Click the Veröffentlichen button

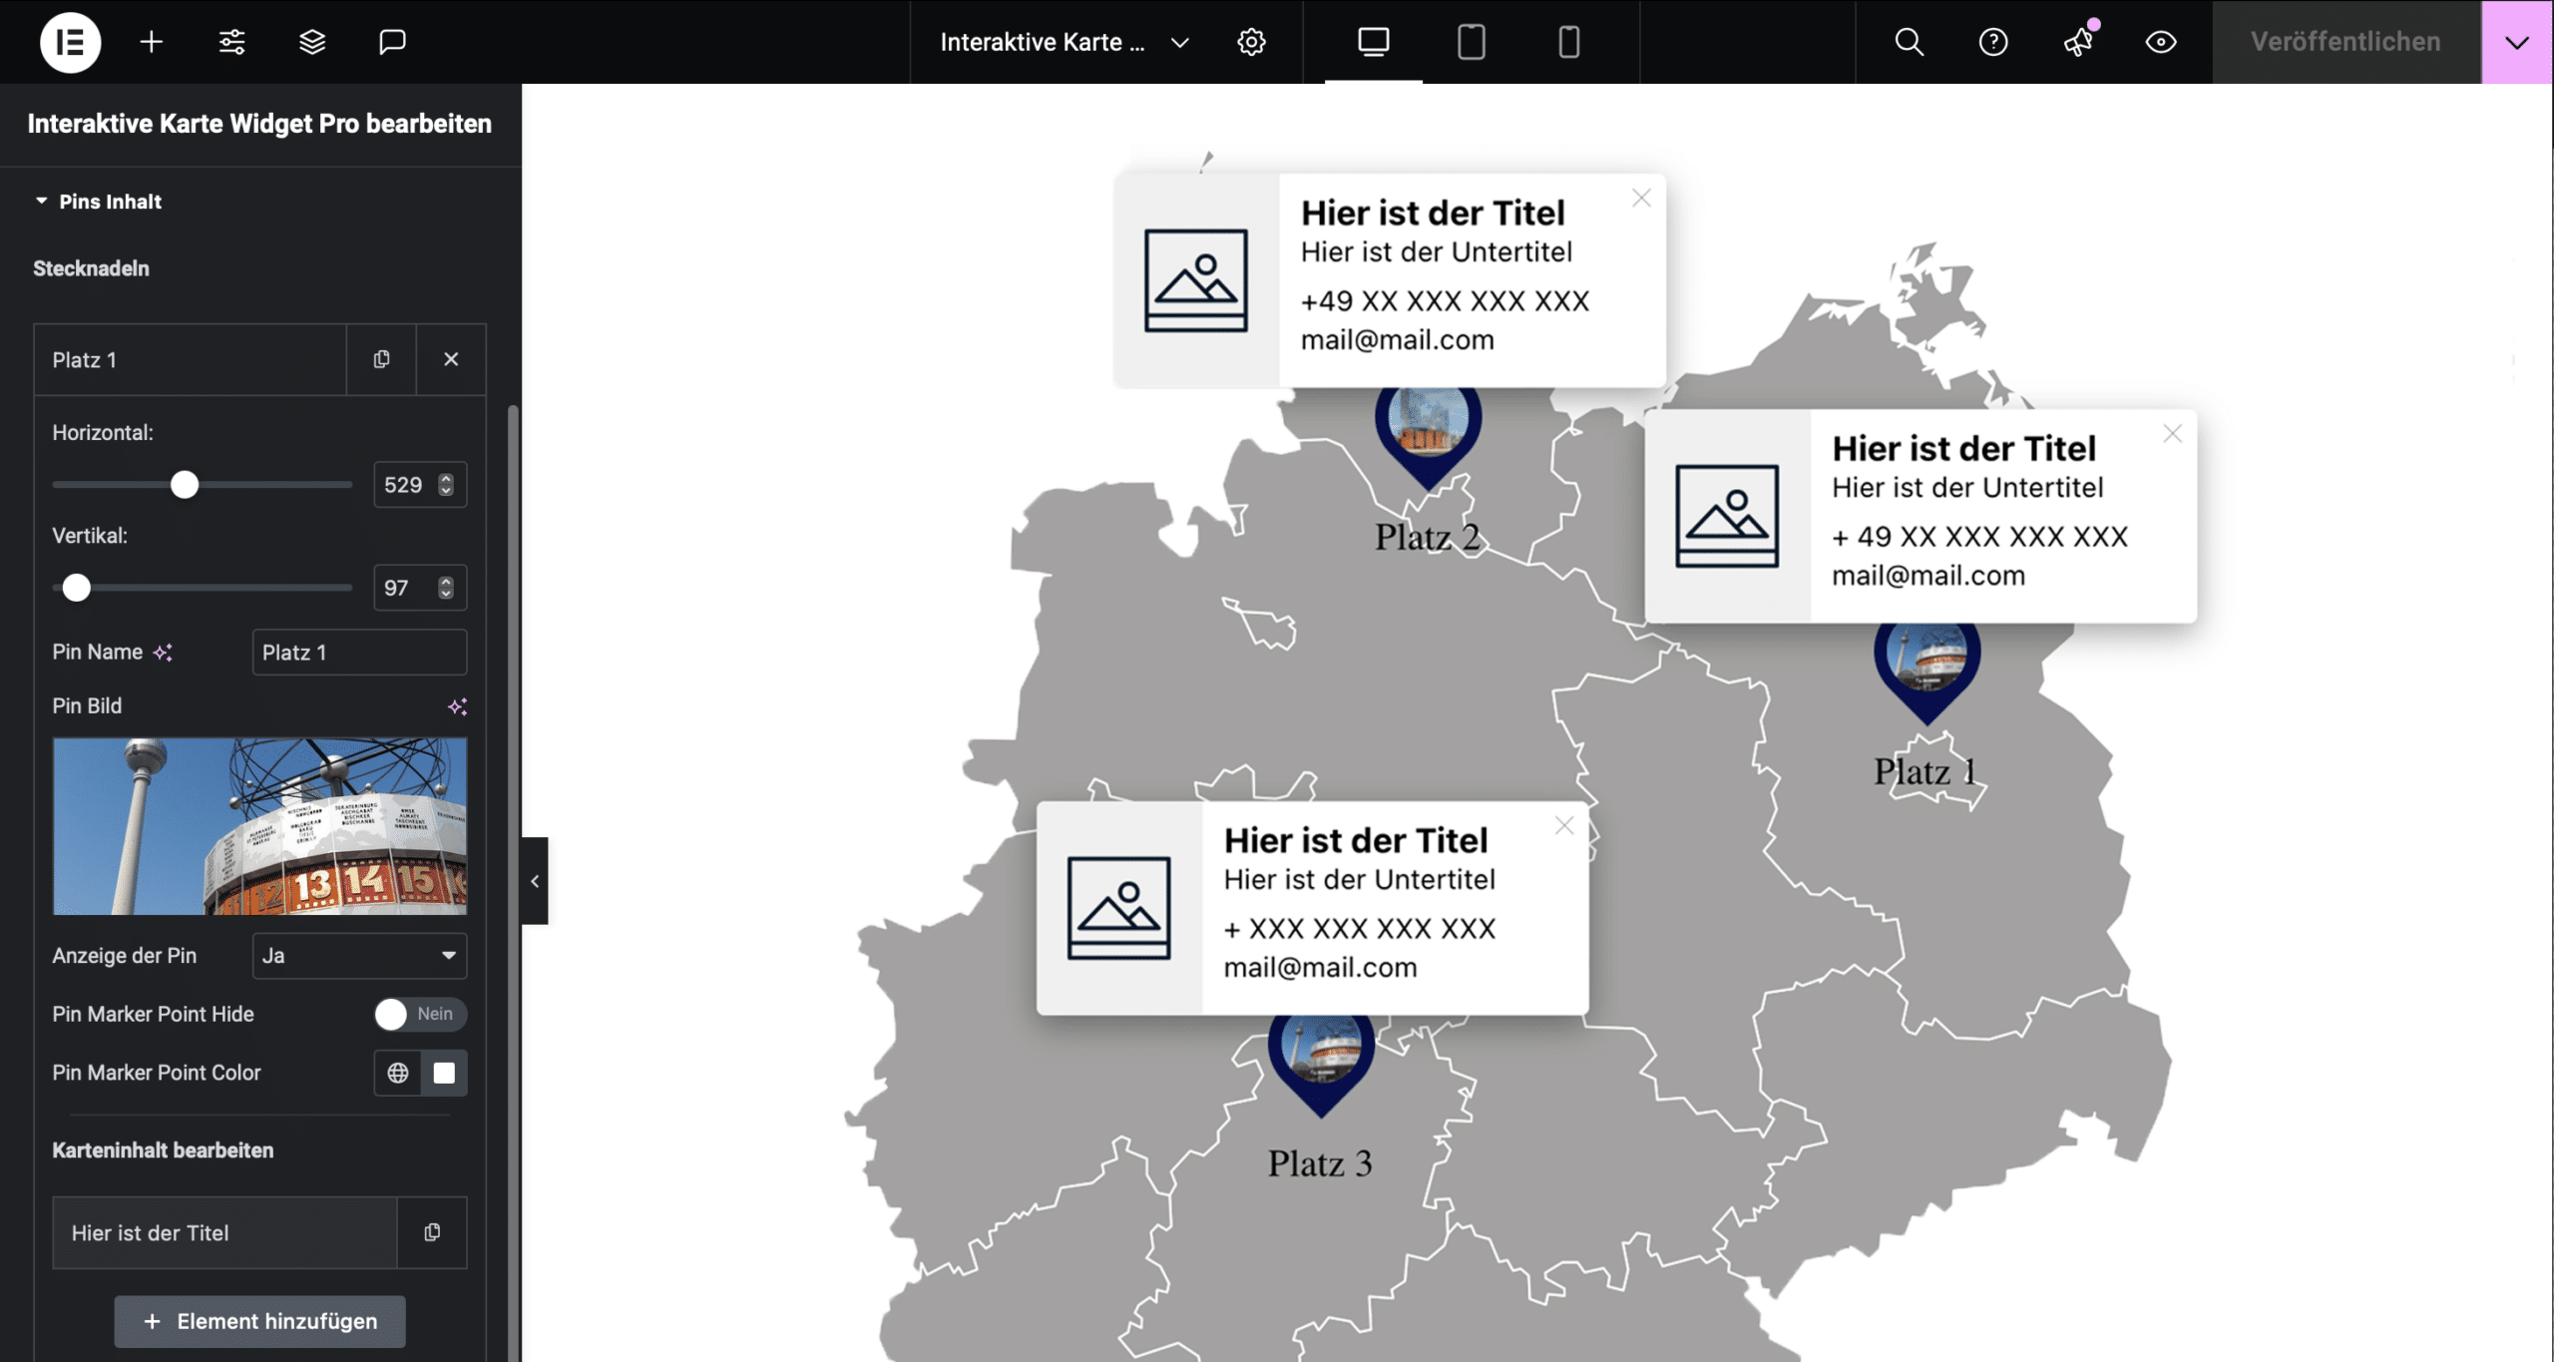point(2345,42)
